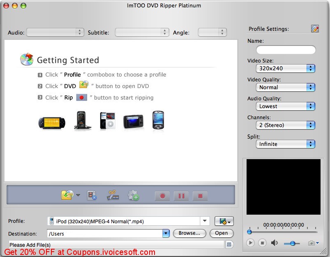Pause ripping with the pause icon
Screen dimensions: 330x257
tap(181, 196)
